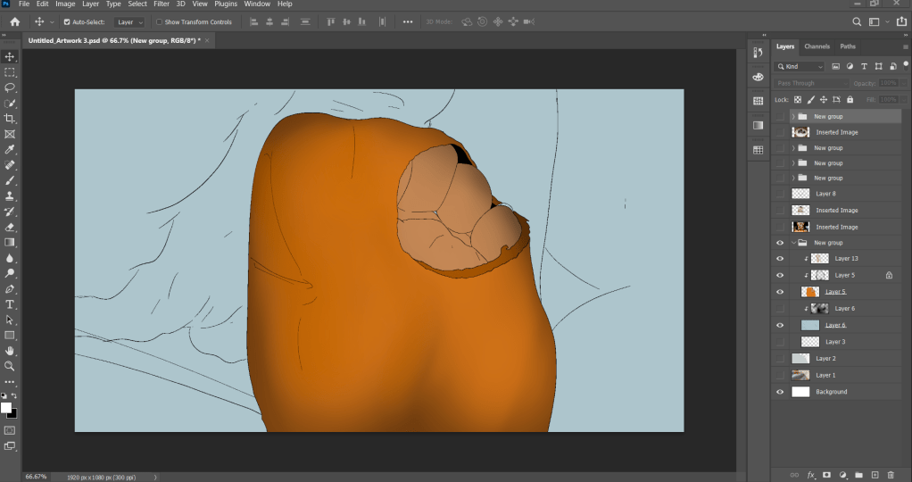Activate the Horizontal Type tool
The height and width of the screenshot is (482, 912).
click(10, 304)
